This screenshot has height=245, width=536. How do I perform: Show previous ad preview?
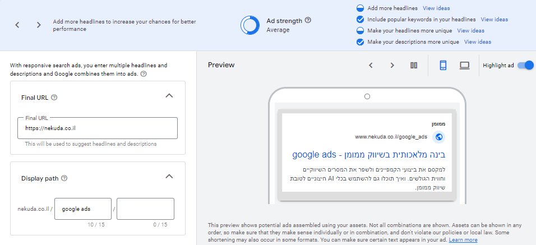click(371, 65)
